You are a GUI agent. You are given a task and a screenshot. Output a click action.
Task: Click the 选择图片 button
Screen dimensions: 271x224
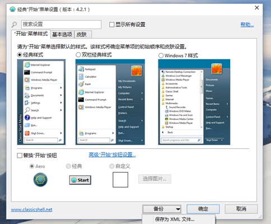155,179
